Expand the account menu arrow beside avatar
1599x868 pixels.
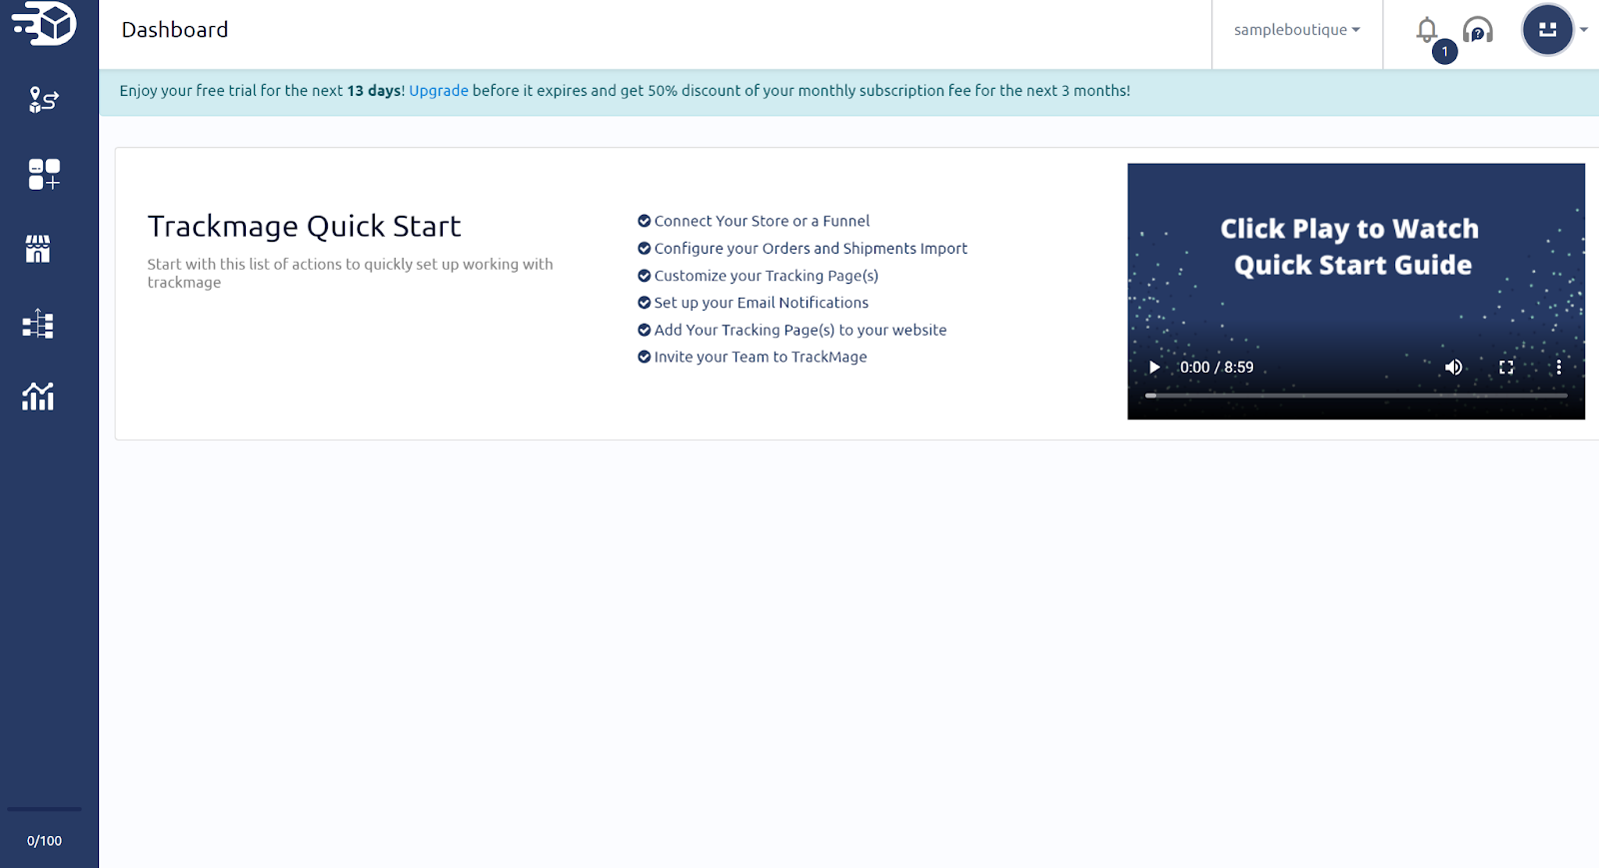[x=1584, y=30]
